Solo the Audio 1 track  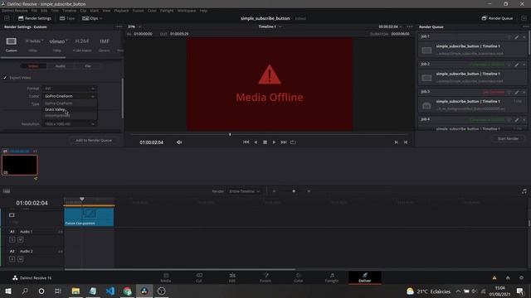coord(12,239)
